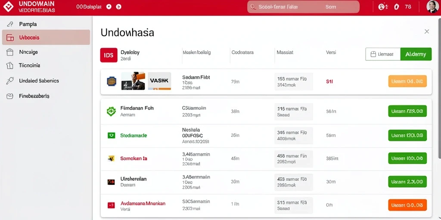Viewport: 441px width, 220px height.
Task: Click the Pampla sidebar icon
Action: coord(10,24)
